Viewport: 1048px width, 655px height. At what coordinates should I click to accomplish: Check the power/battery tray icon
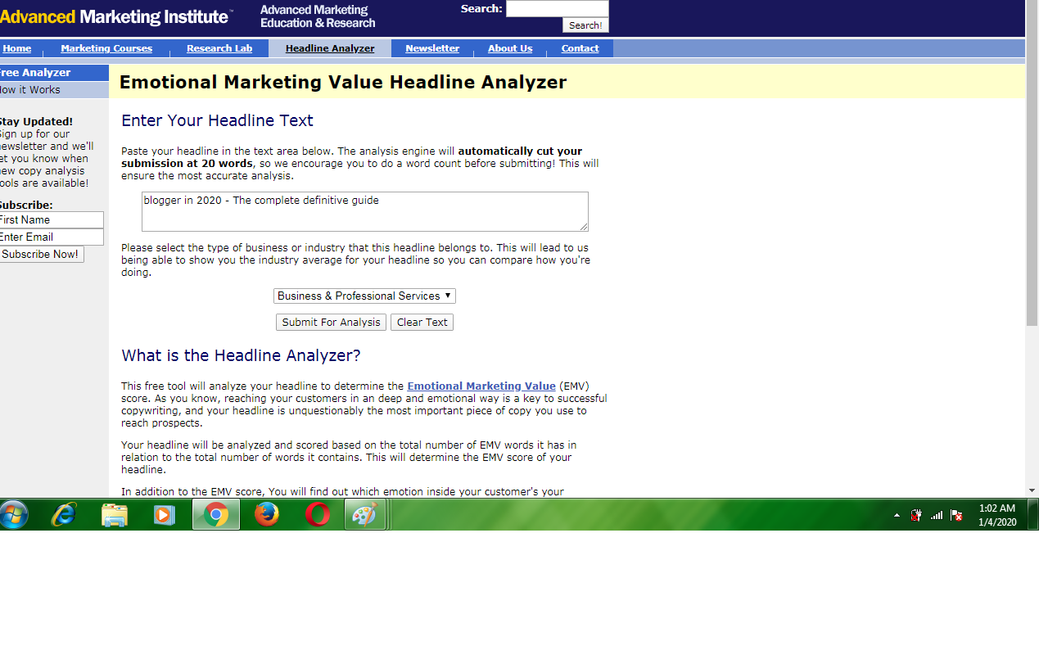916,516
